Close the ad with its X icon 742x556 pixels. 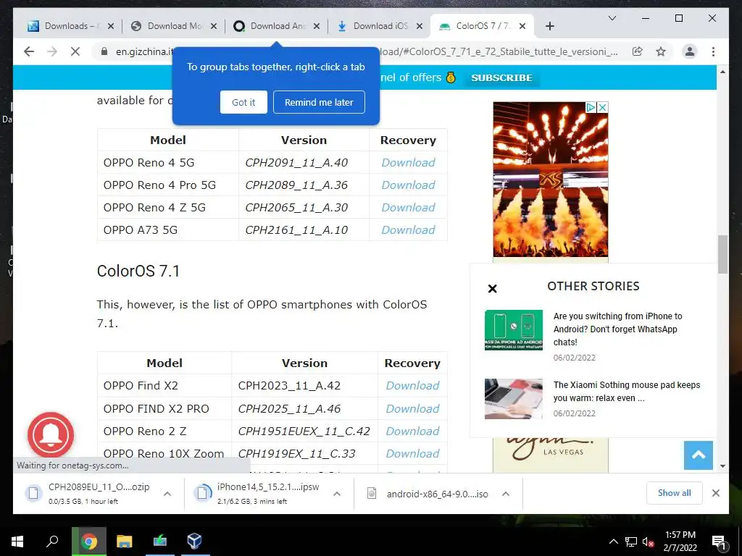tap(602, 107)
